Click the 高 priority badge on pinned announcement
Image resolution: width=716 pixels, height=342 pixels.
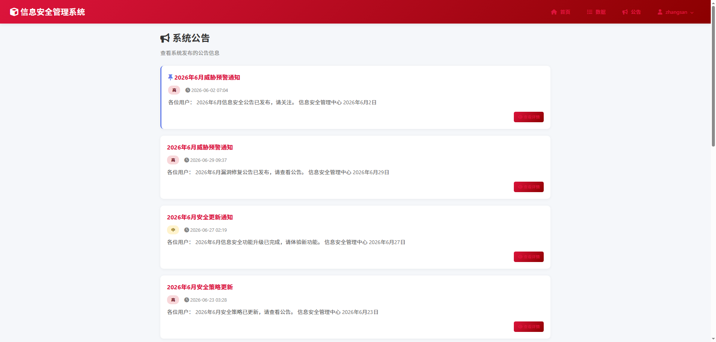pyautogui.click(x=174, y=90)
